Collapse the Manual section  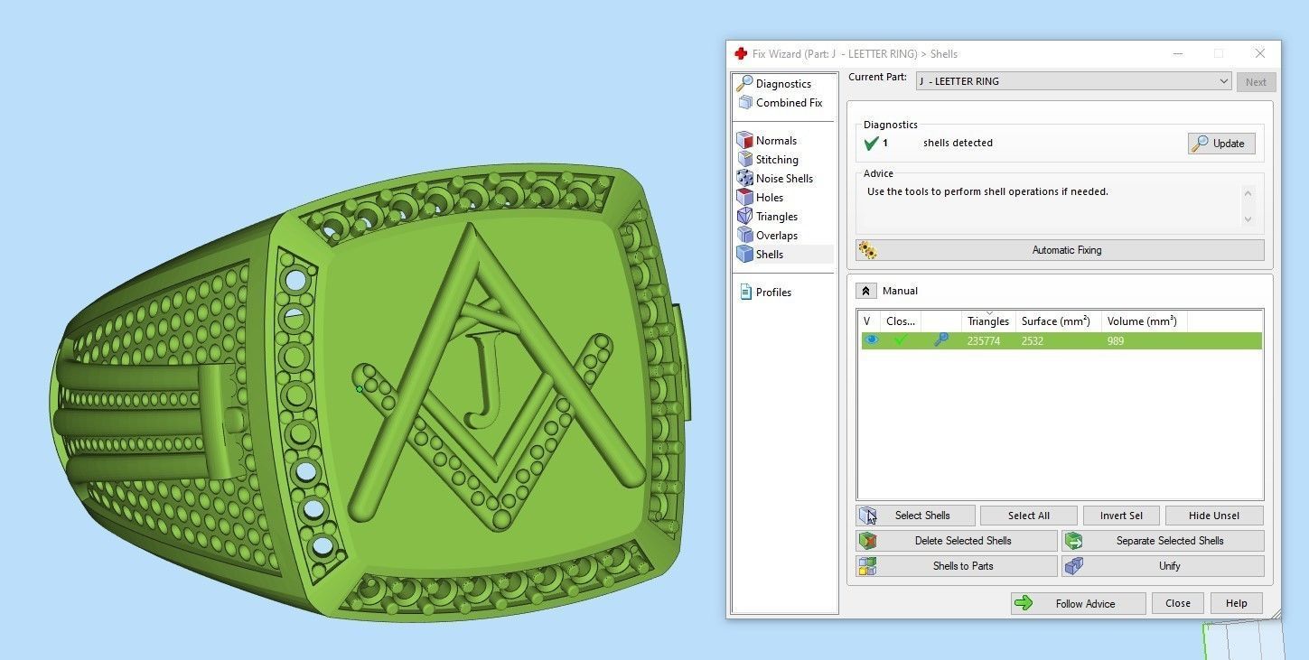[x=865, y=291]
